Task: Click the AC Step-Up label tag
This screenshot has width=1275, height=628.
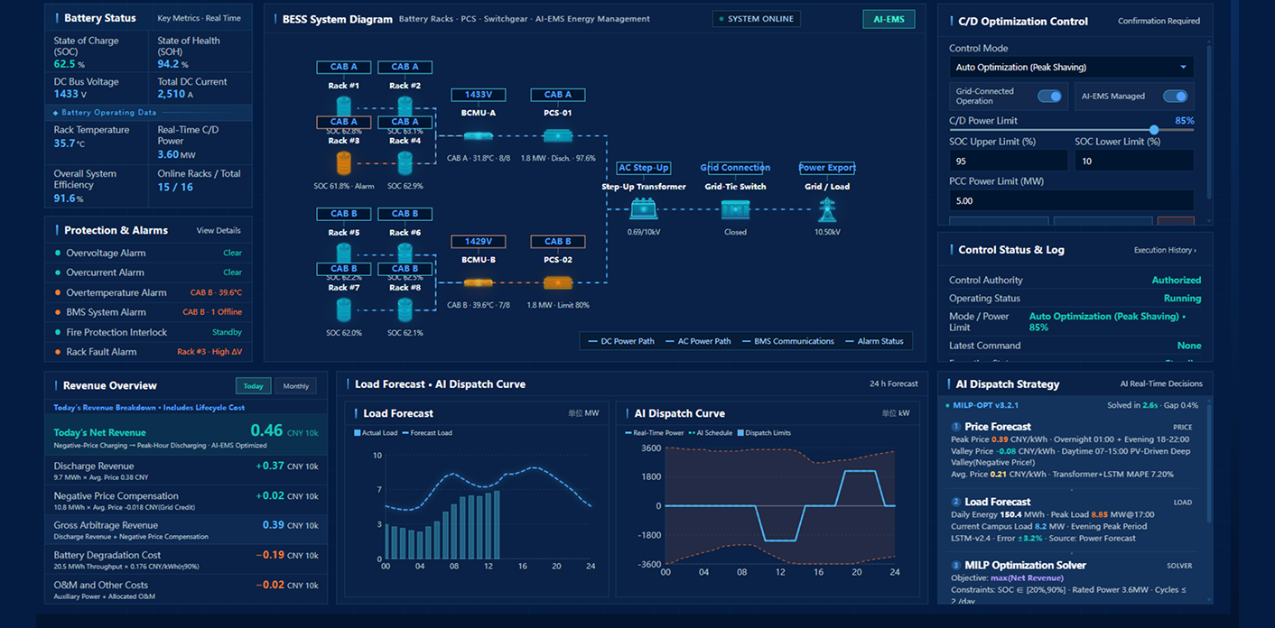Action: (644, 168)
